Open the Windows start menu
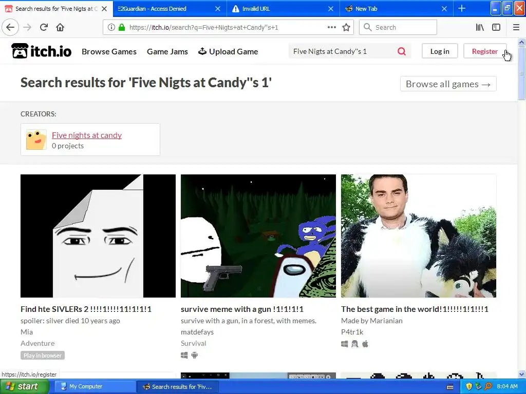 click(25, 387)
